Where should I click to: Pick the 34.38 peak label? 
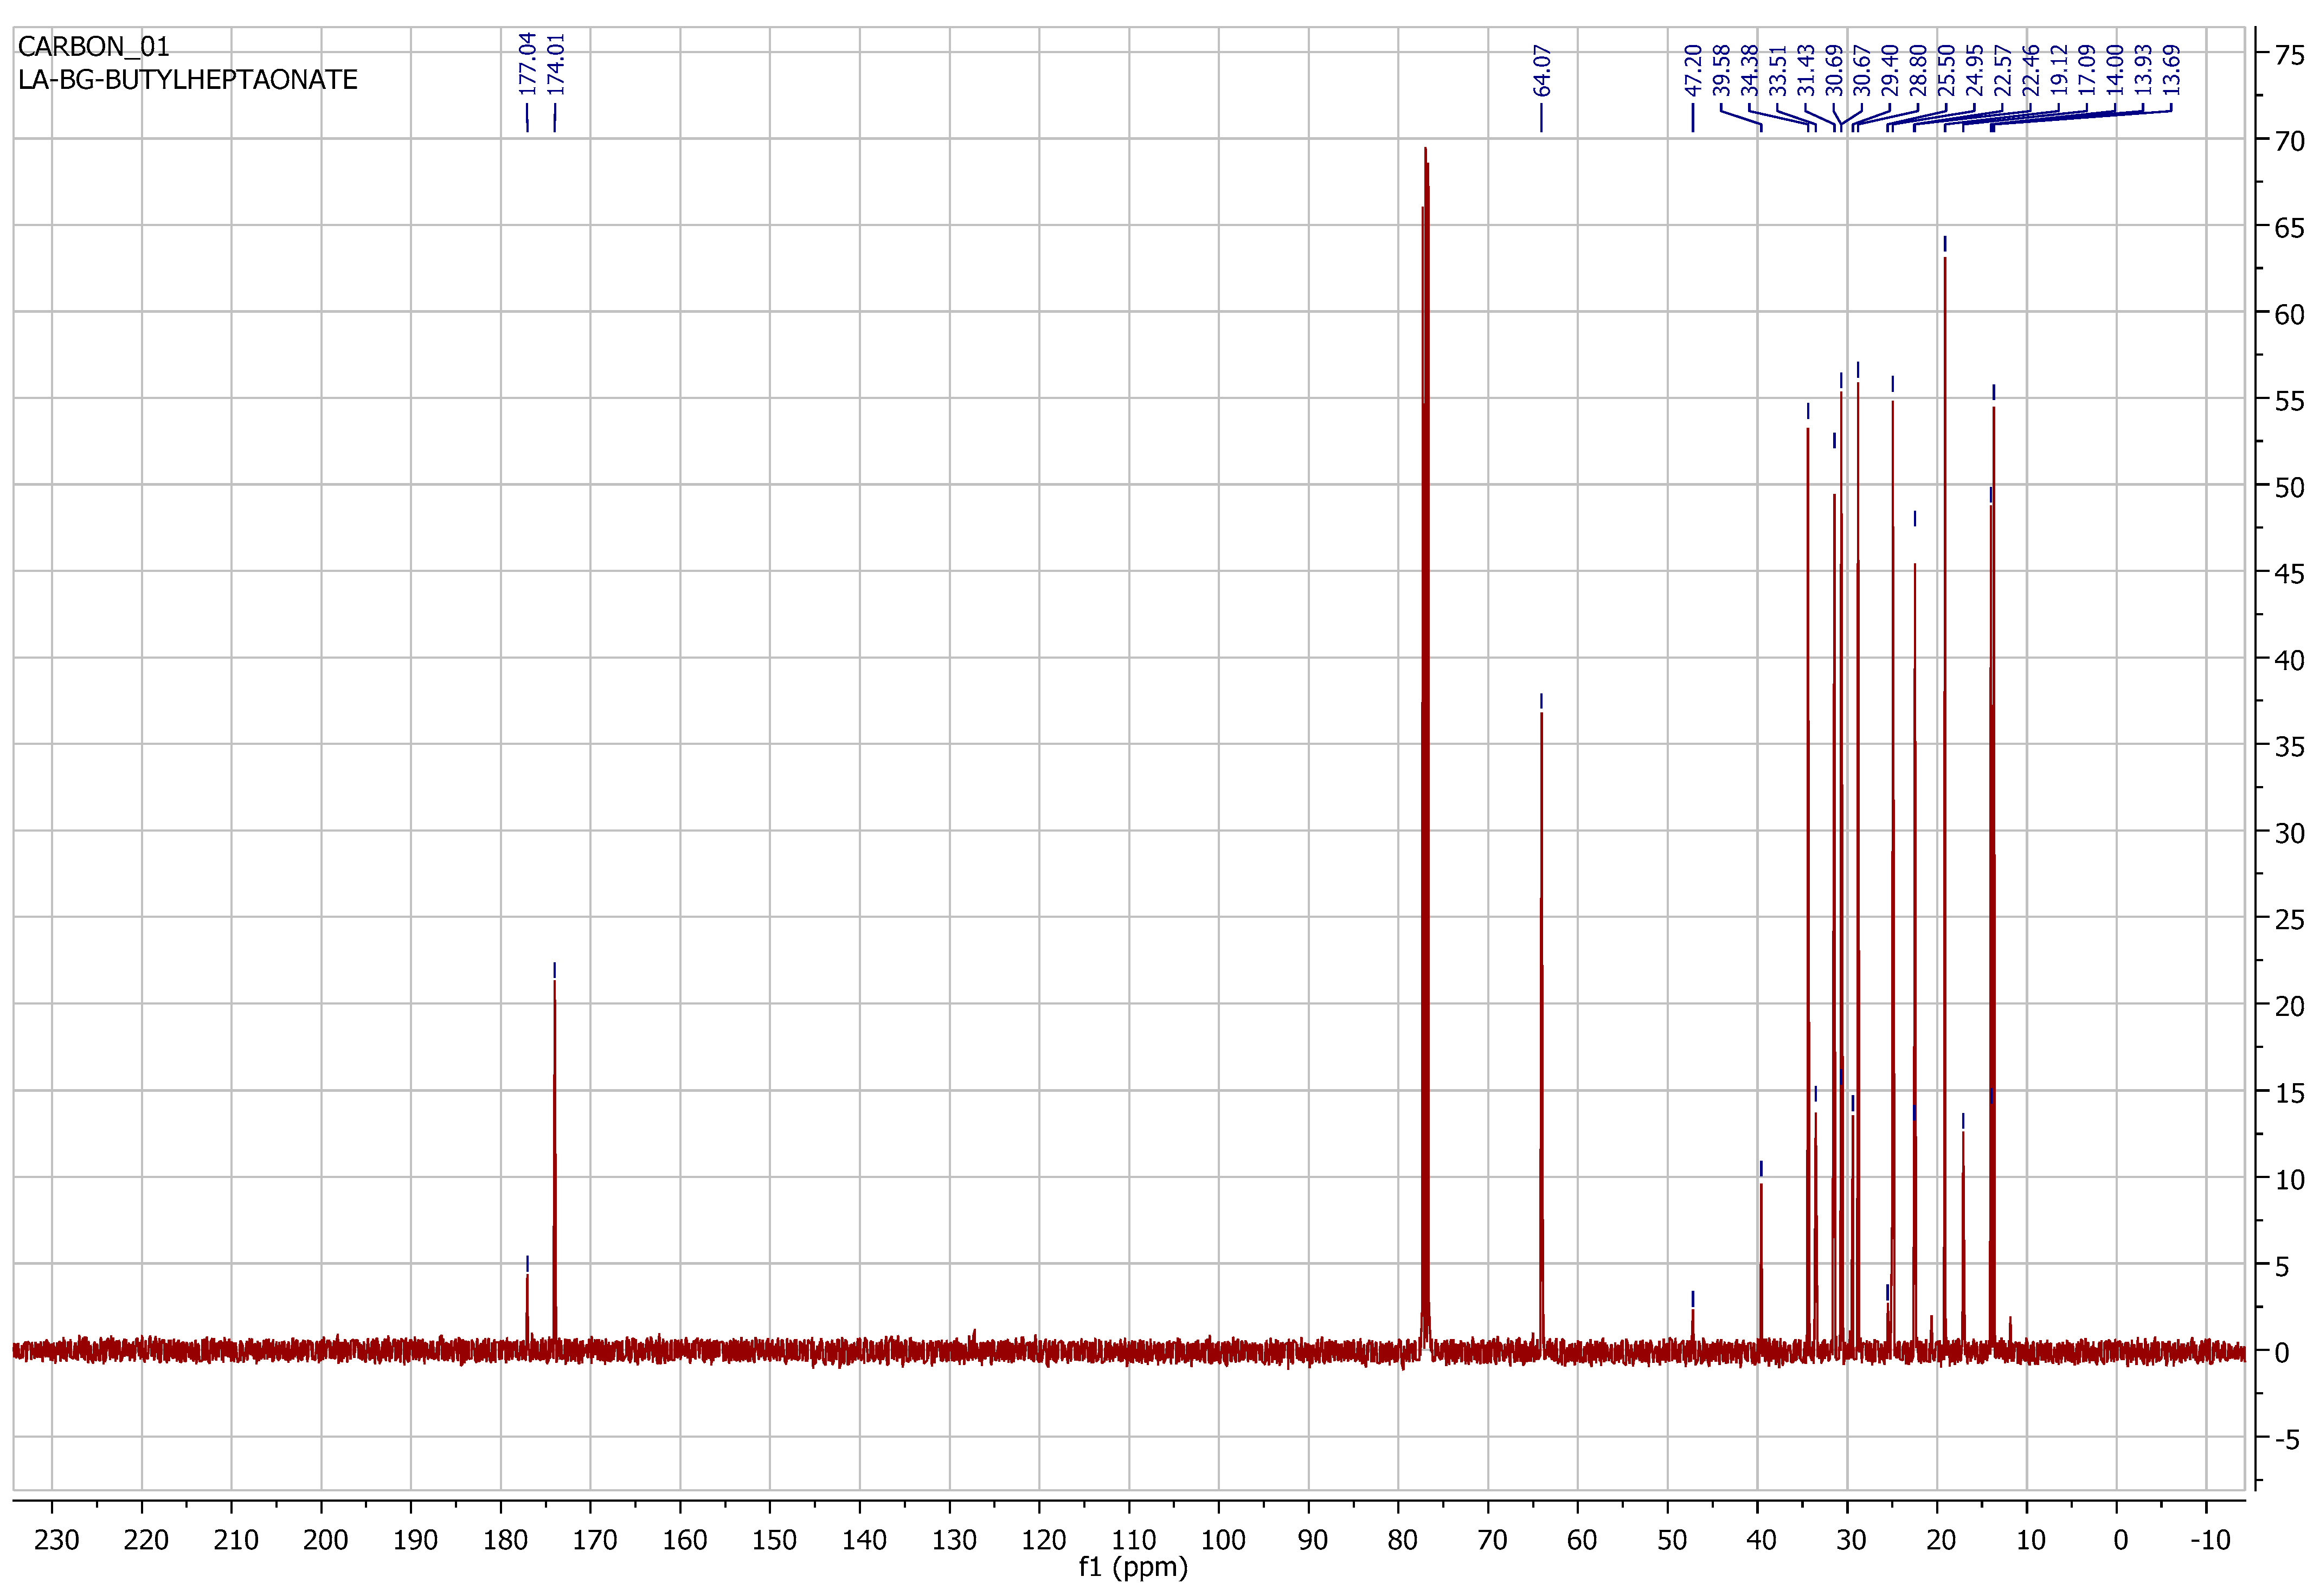(x=1749, y=70)
